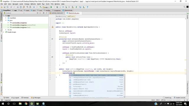Run the app with green play button
Screen dimensions: 189x106
51,7
